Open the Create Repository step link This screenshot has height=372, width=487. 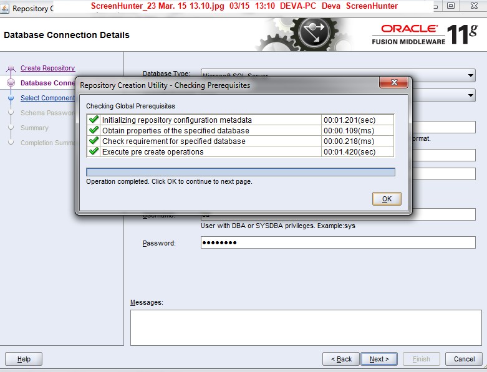47,68
